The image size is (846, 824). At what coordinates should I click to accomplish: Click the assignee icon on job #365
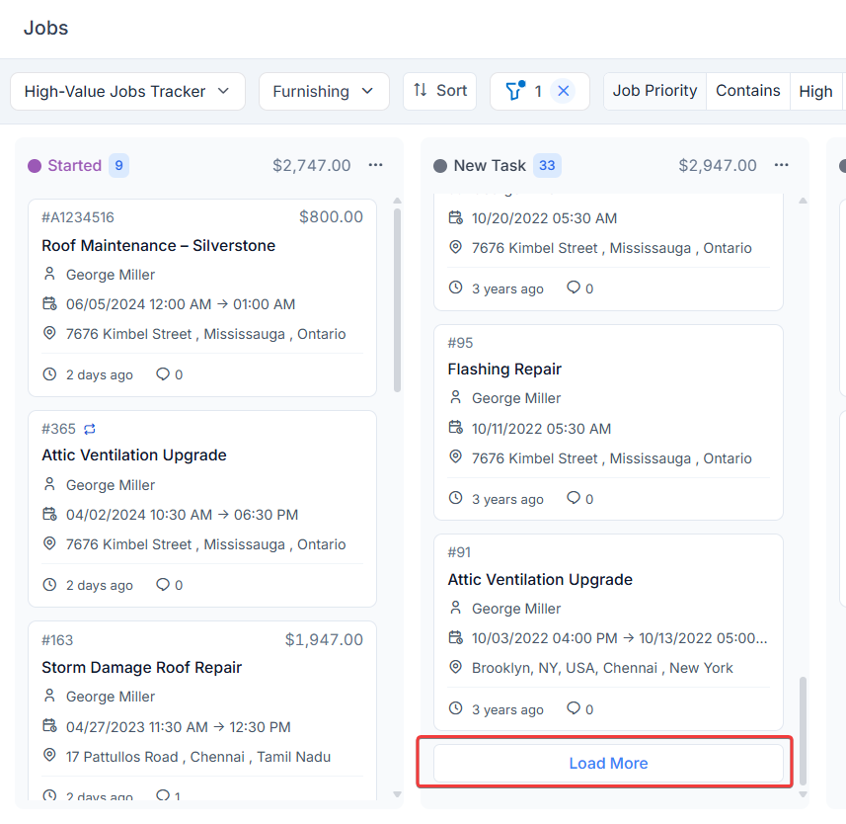[49, 484]
